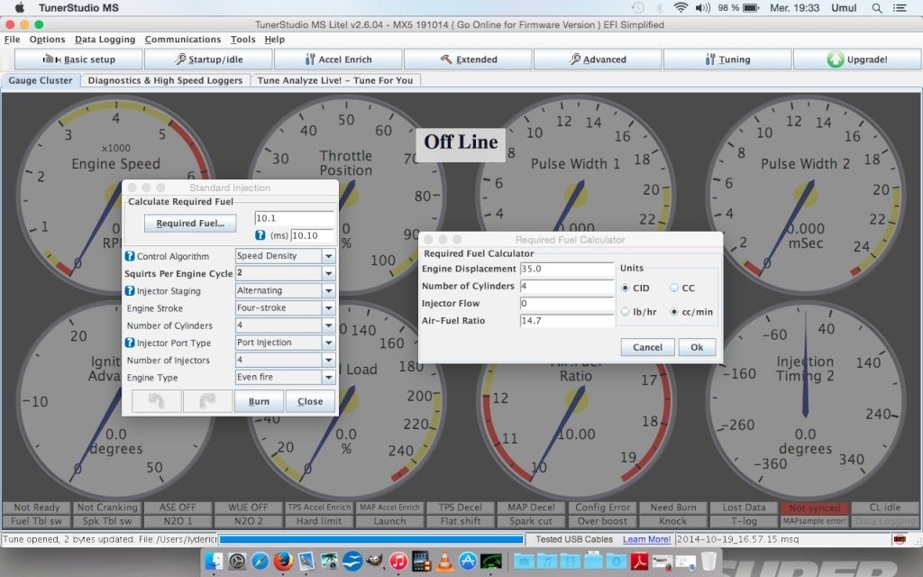Launch Safari from the dock
Viewport: 923px width, 577px height.
(260, 561)
